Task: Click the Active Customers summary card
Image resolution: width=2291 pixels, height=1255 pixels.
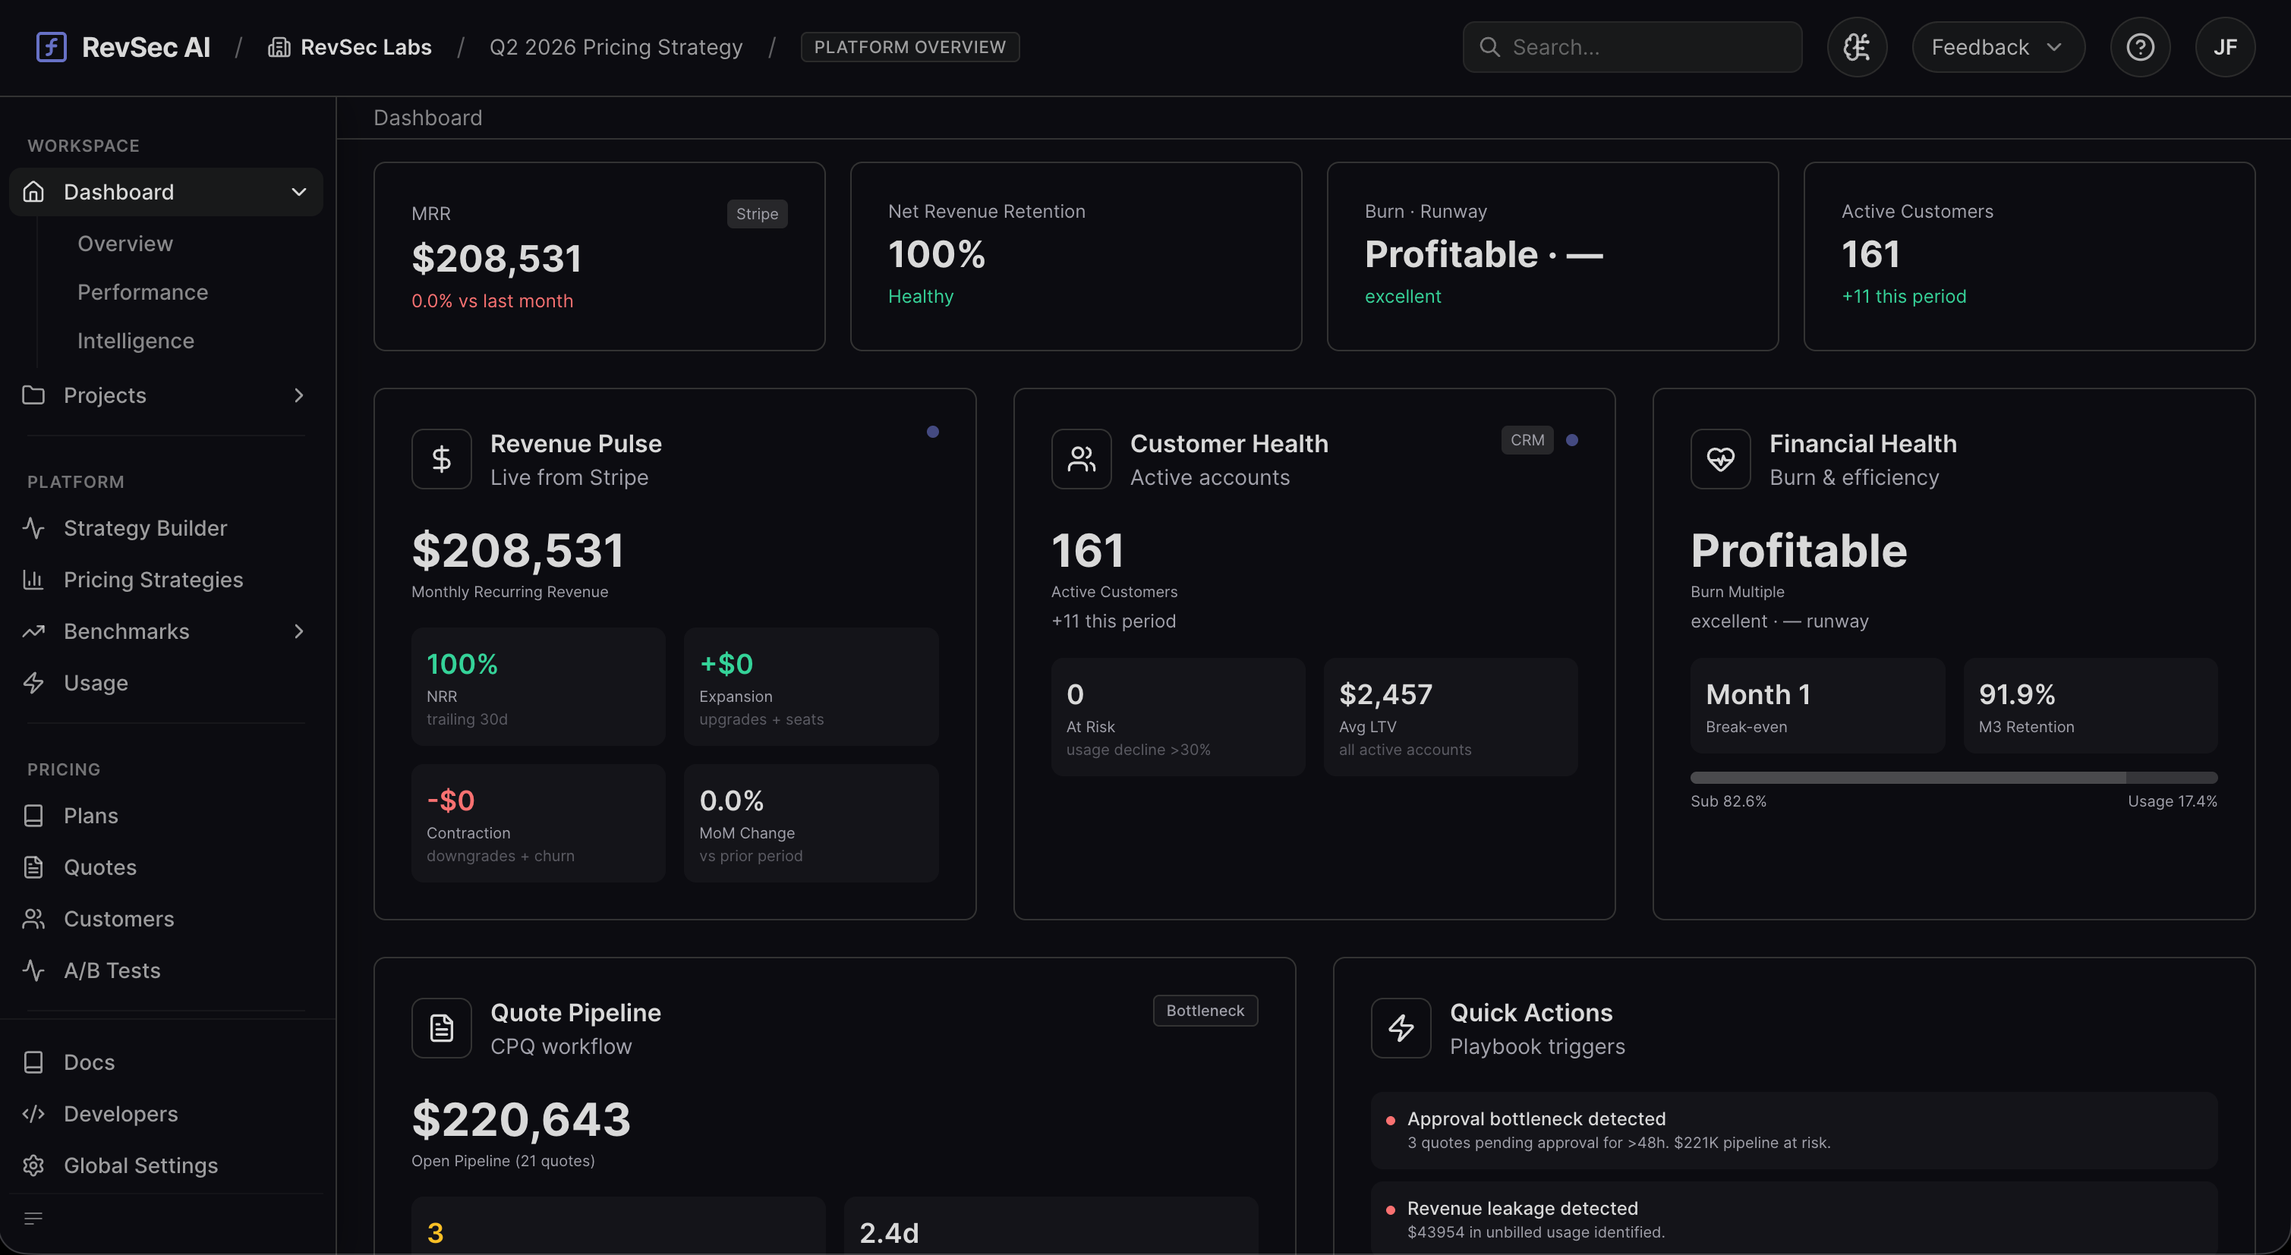Action: click(x=2028, y=256)
